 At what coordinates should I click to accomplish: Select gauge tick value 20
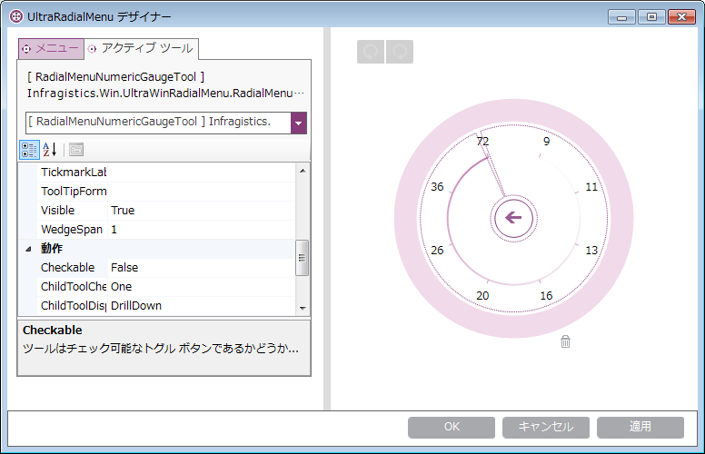click(x=482, y=295)
